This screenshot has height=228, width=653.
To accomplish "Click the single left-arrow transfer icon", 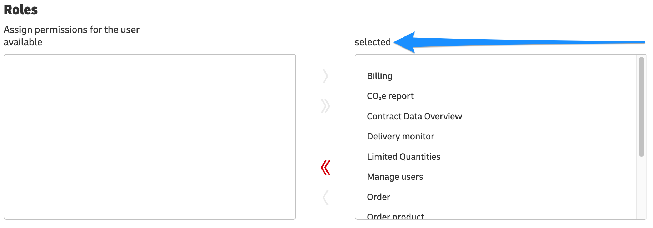I will click(325, 197).
